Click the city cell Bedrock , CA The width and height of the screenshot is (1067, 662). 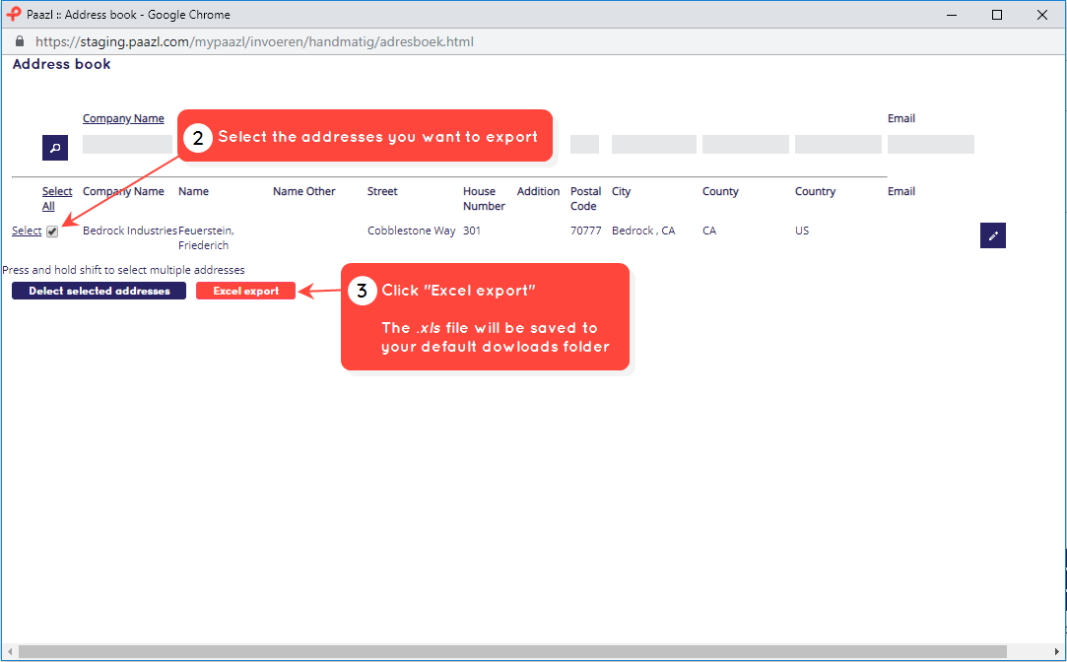643,231
